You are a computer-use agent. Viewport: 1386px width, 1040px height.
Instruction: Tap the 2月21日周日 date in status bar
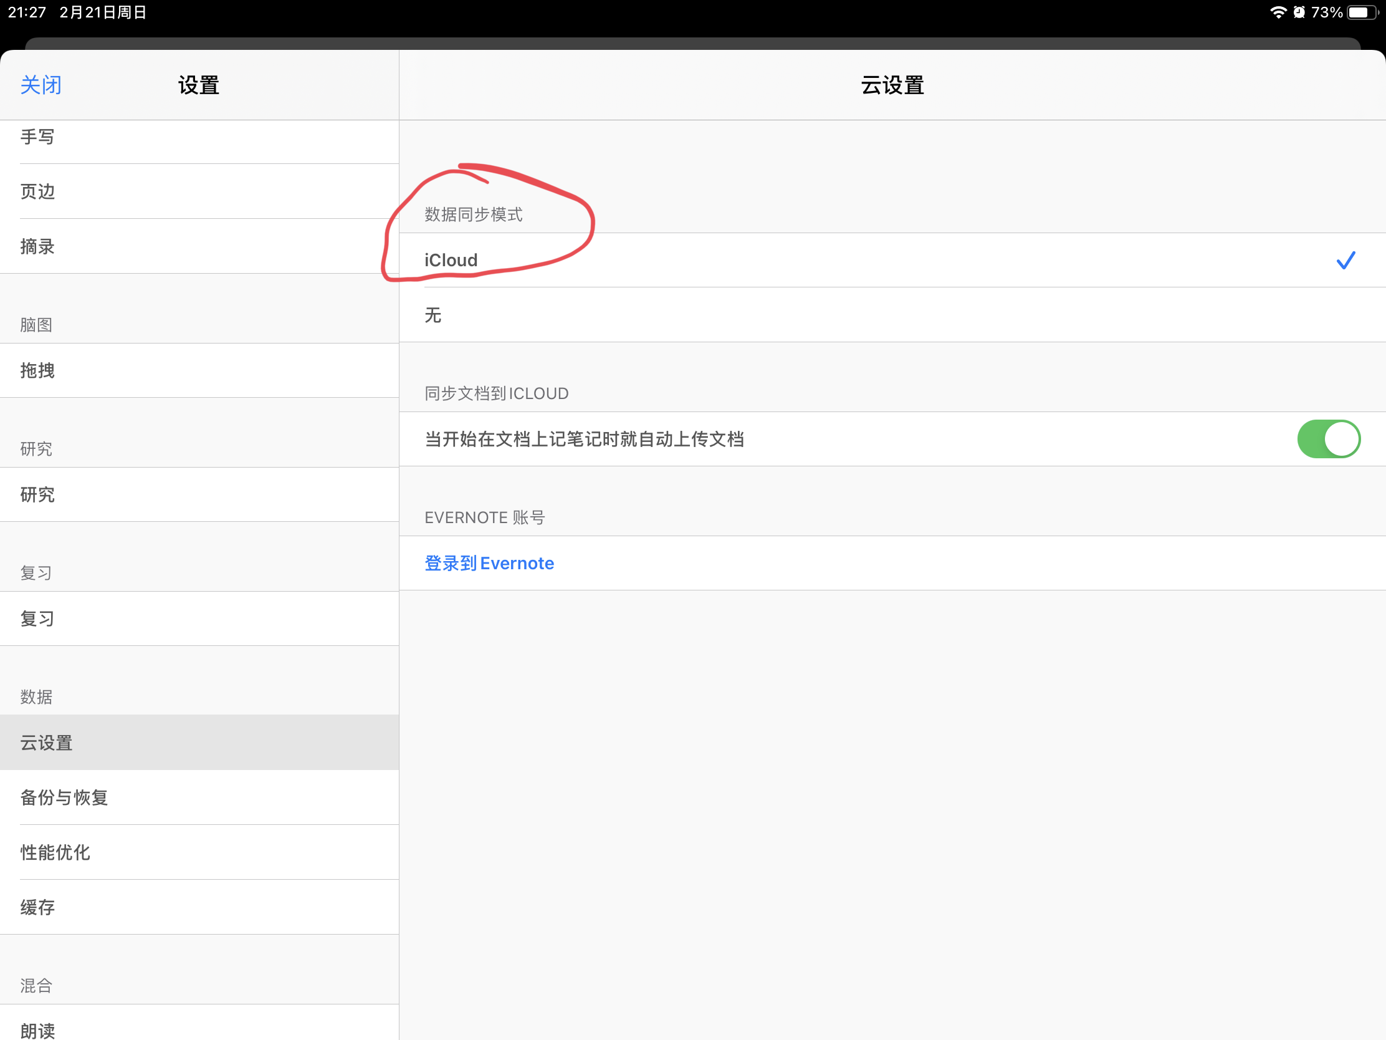[x=103, y=12]
